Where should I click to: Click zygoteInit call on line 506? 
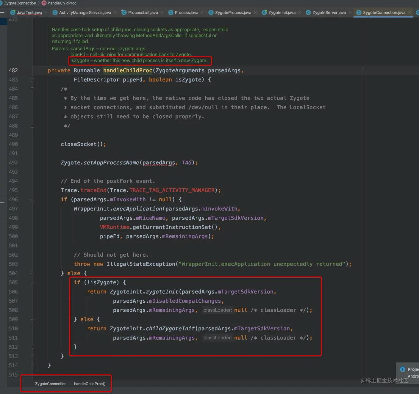[162, 292]
